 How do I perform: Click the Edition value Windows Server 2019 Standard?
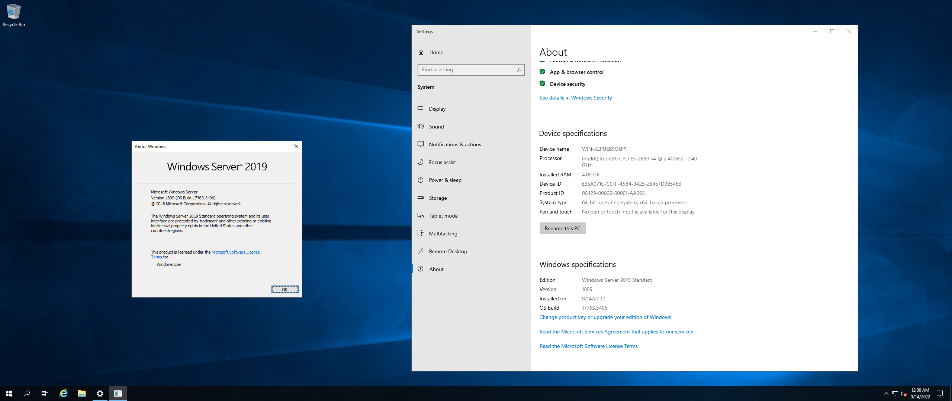[617, 280]
